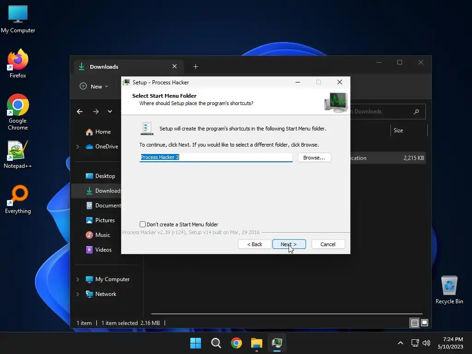Open taskbar Search
Image resolution: width=472 pixels, height=354 pixels.
click(216, 343)
